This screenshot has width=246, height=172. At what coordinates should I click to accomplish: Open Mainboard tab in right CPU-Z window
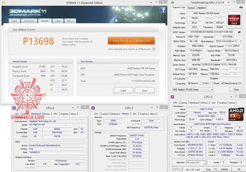(194, 103)
